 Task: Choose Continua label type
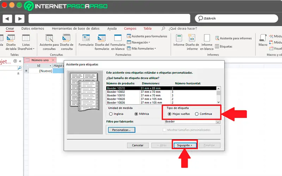(x=204, y=114)
